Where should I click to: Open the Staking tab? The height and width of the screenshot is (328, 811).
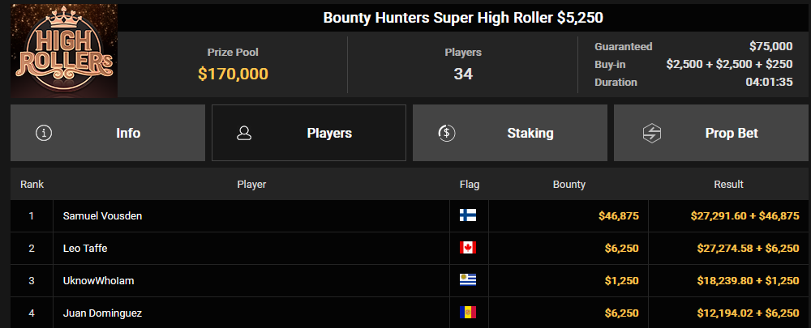coord(510,134)
